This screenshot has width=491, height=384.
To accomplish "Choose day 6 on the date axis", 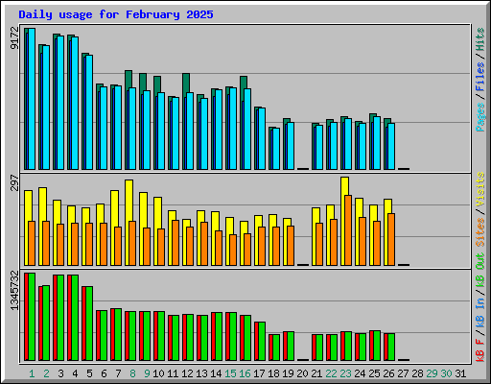I will pyautogui.click(x=104, y=373).
